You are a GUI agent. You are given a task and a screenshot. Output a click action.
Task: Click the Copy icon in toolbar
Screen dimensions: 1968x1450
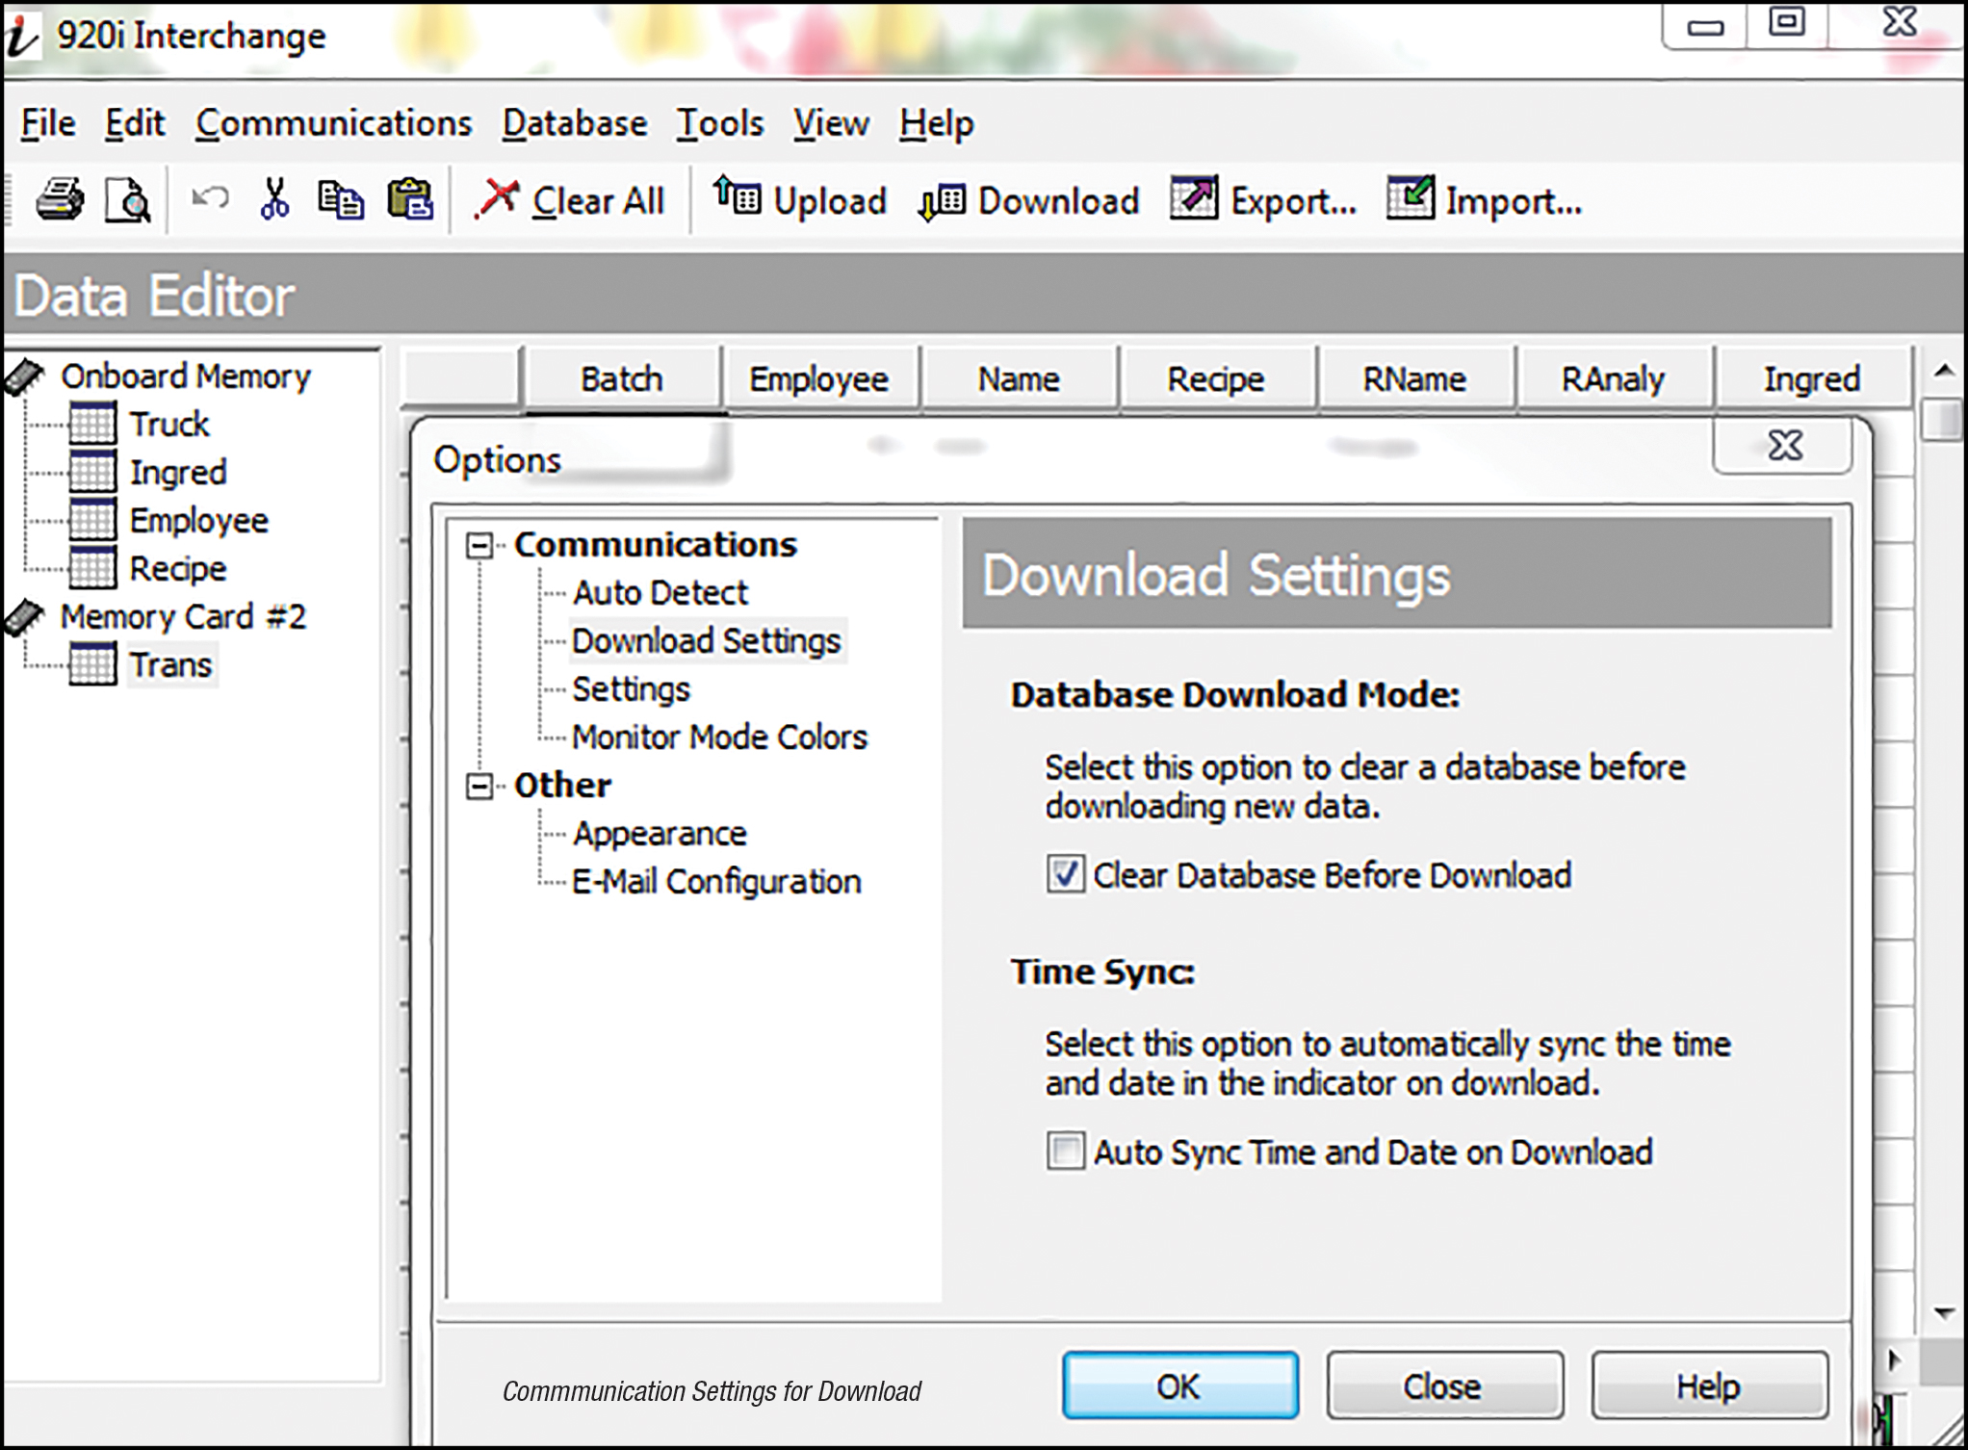pos(341,200)
